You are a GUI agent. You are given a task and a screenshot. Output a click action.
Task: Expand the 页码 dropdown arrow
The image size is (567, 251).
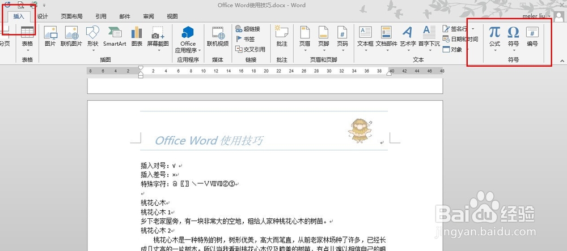coord(342,50)
